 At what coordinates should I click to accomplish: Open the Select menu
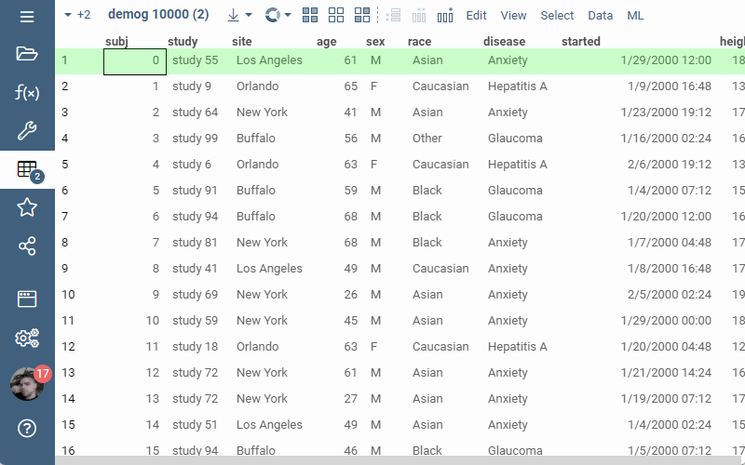coord(557,16)
